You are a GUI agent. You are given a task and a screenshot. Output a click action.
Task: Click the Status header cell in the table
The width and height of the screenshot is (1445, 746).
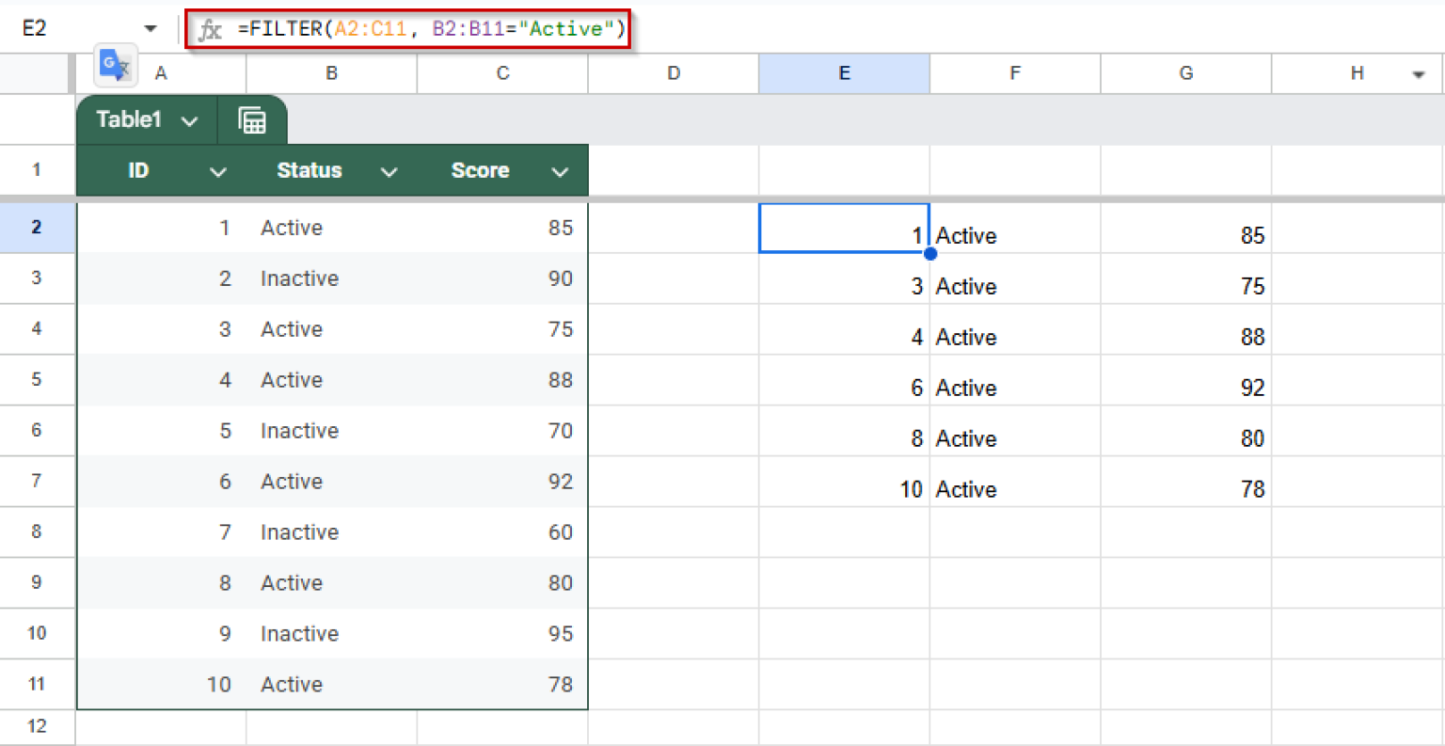[x=309, y=170]
